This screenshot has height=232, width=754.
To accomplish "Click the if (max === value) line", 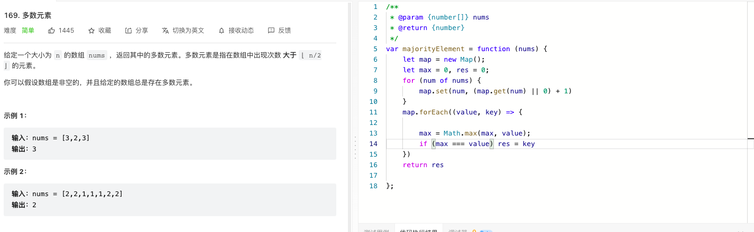I will tap(477, 143).
